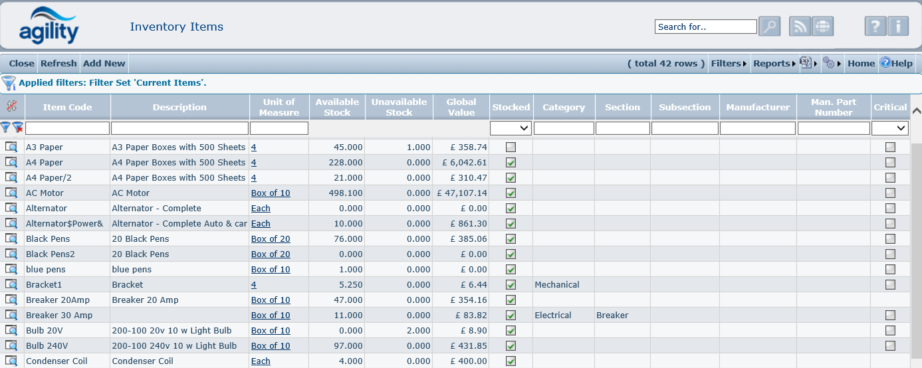This screenshot has width=922, height=368.
Task: Click the Item Code filter text field
Action: pyautogui.click(x=67, y=128)
